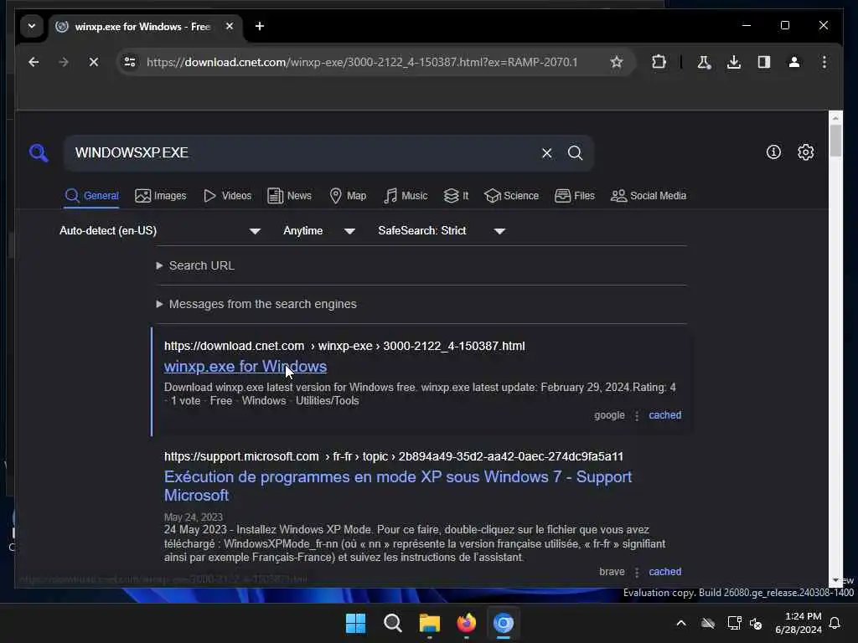Viewport: 858px width, 643px height.
Task: Open the Auto-detect (en-US) language dropdown
Action: coord(159,231)
